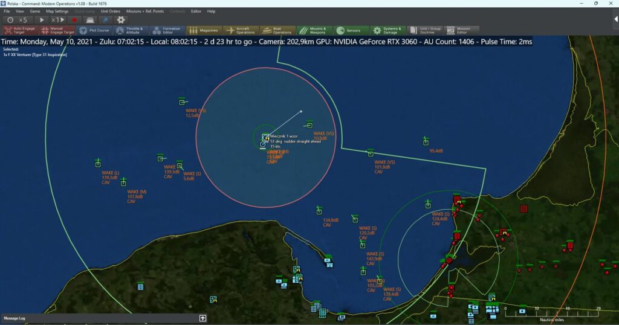Viewport: 619px width, 325px height.
Task: Open Auto Engage Target
Action: (19, 30)
